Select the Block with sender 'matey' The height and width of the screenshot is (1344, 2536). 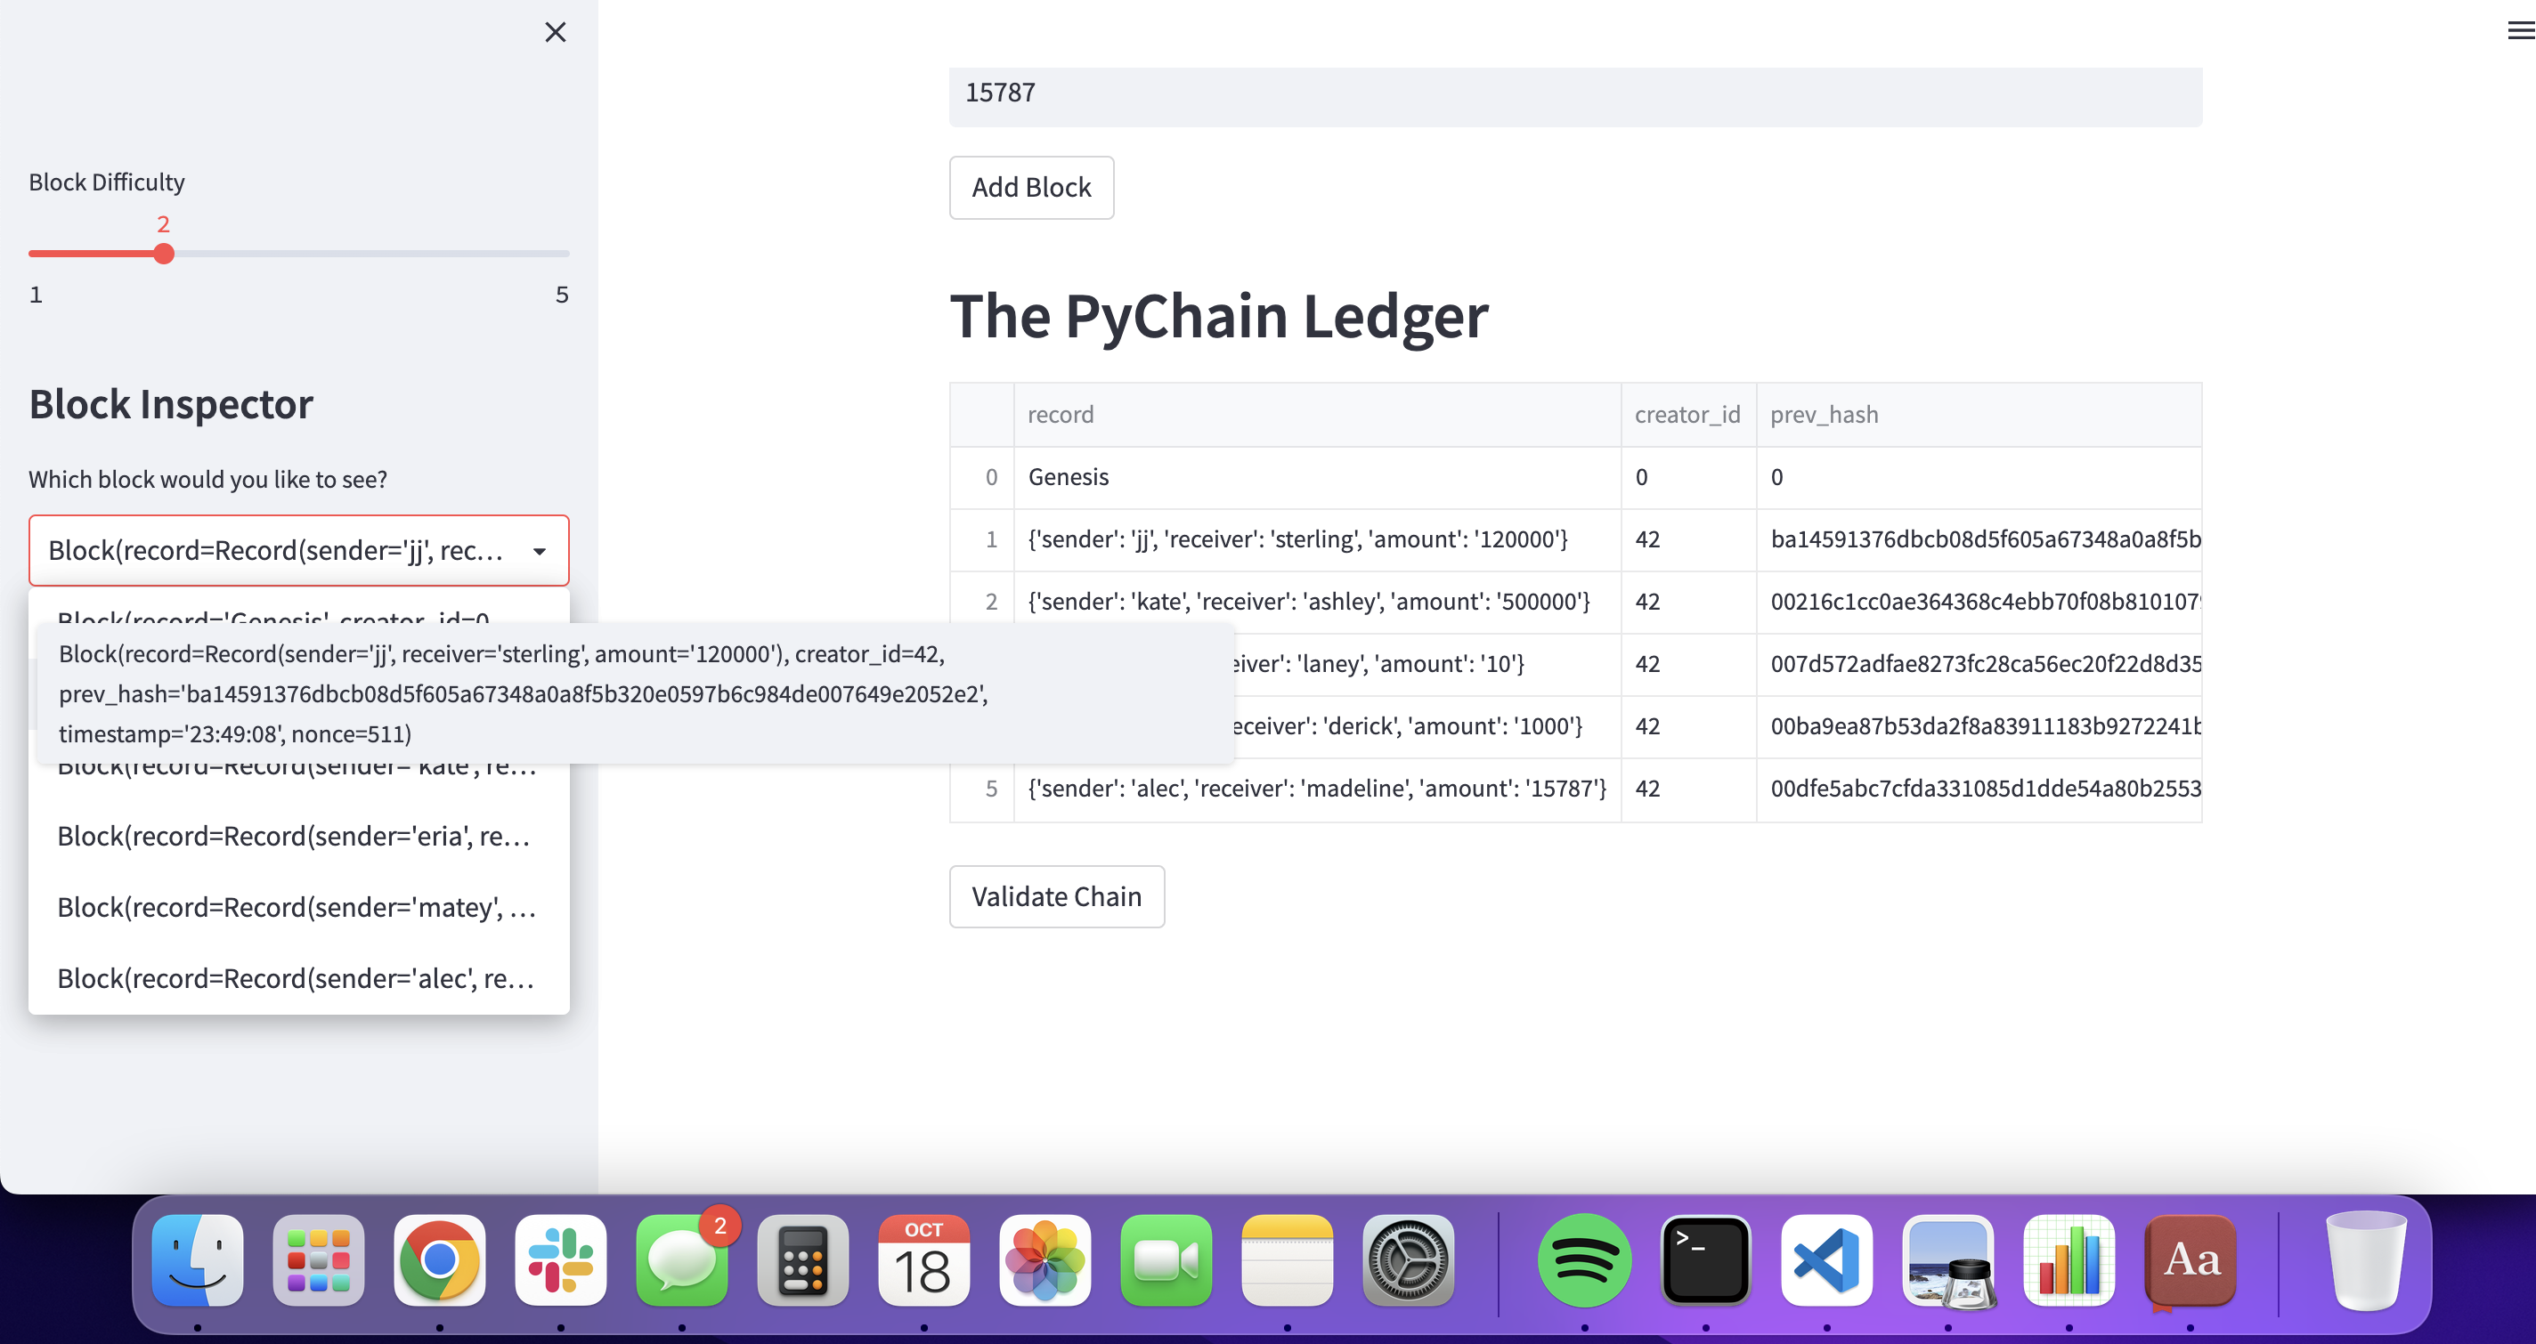pyautogui.click(x=297, y=907)
